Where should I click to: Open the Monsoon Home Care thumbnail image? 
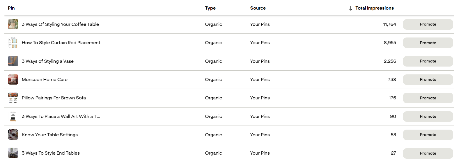(x=13, y=79)
